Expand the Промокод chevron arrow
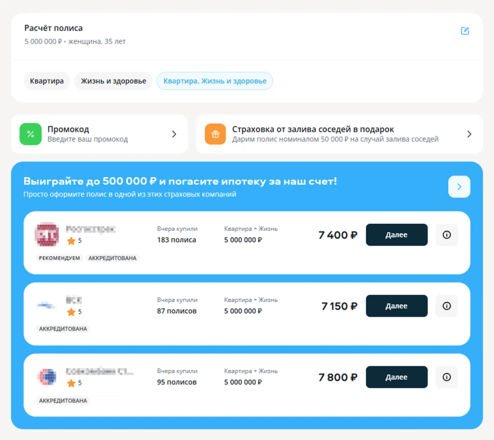494x440 pixels. (x=174, y=134)
